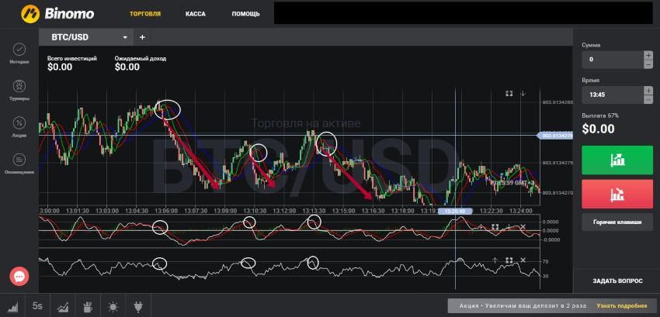Screen dimensions: 660x317
Task: Follow the Узнать подробнее promo link
Action: click(621, 305)
